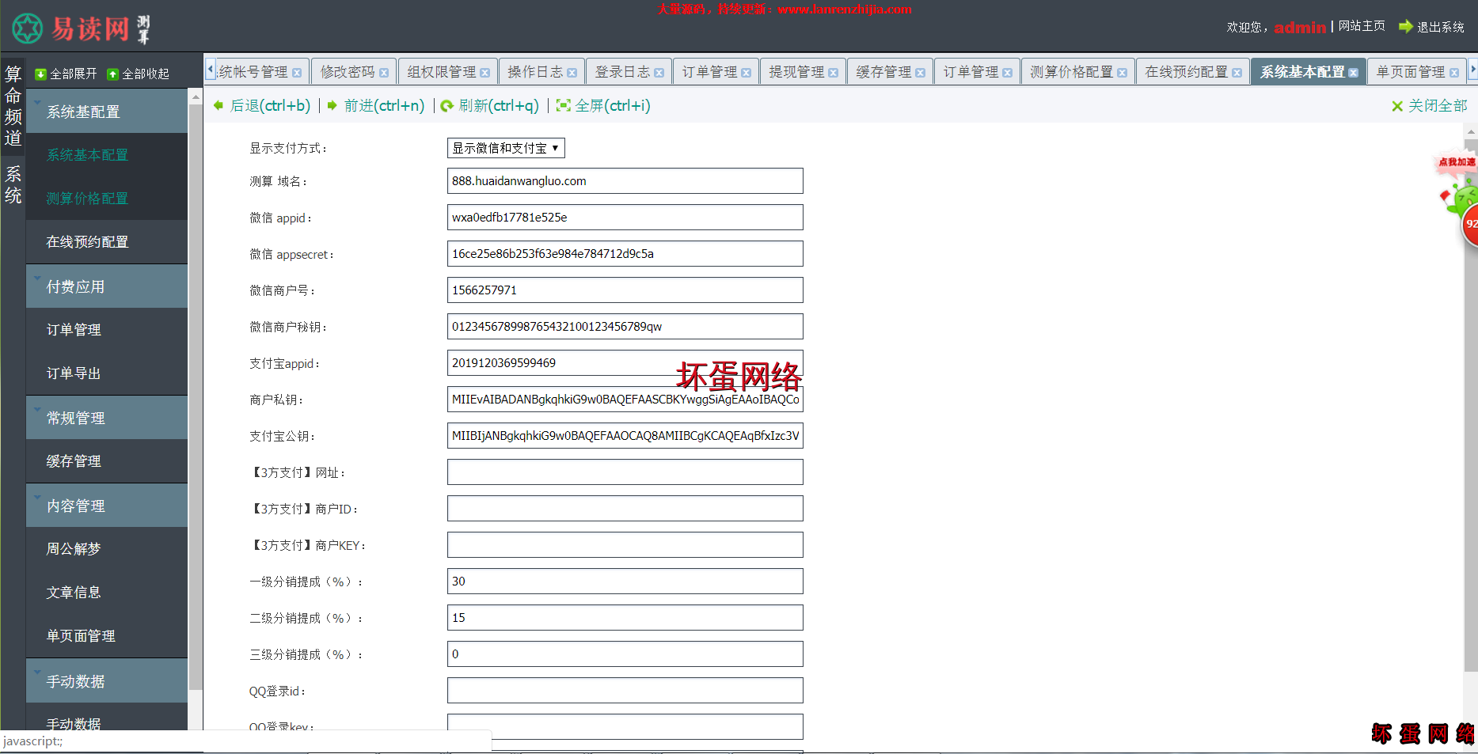The image size is (1478, 754).
Task: Close the 修改密码 tab
Action: click(x=384, y=73)
